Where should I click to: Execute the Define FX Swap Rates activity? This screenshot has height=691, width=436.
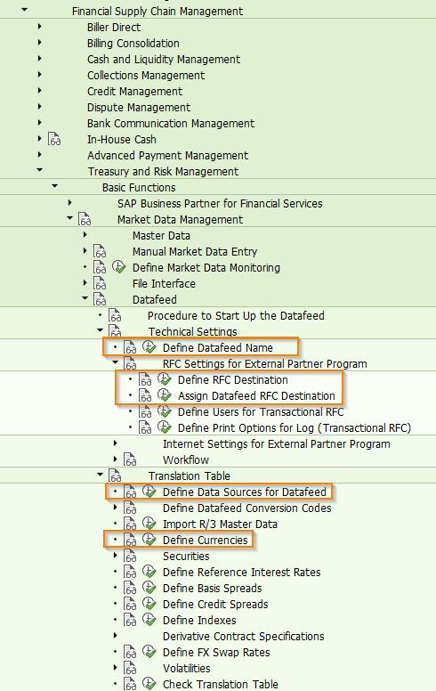tap(149, 652)
